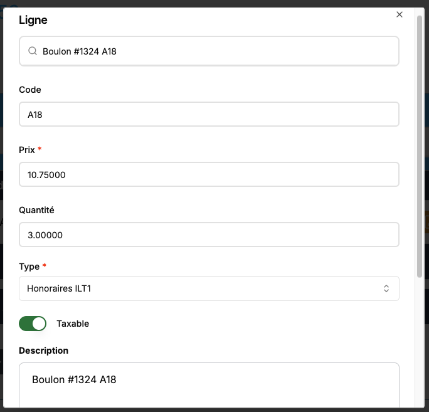
Task: Click the red asterisk beside Prix
Action: [40, 149]
